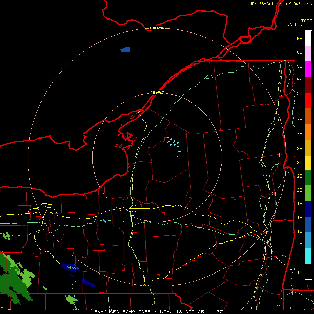314x314 pixels.
Task: Click the legend value 6
Action: coord(301,245)
